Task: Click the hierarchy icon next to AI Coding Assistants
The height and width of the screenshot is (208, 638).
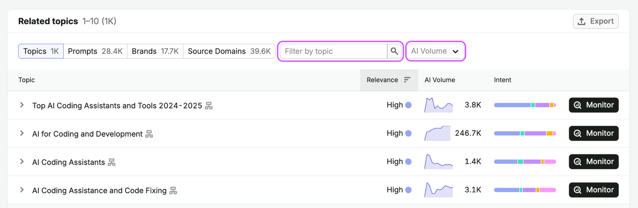Action: point(112,162)
